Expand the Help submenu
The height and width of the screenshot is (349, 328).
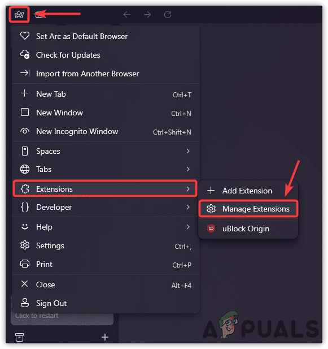point(106,227)
